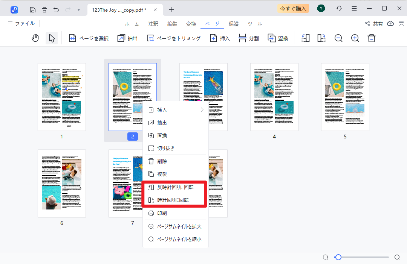This screenshot has height=264, width=407.
Task: Click the save icon in title bar
Action: pos(33,9)
